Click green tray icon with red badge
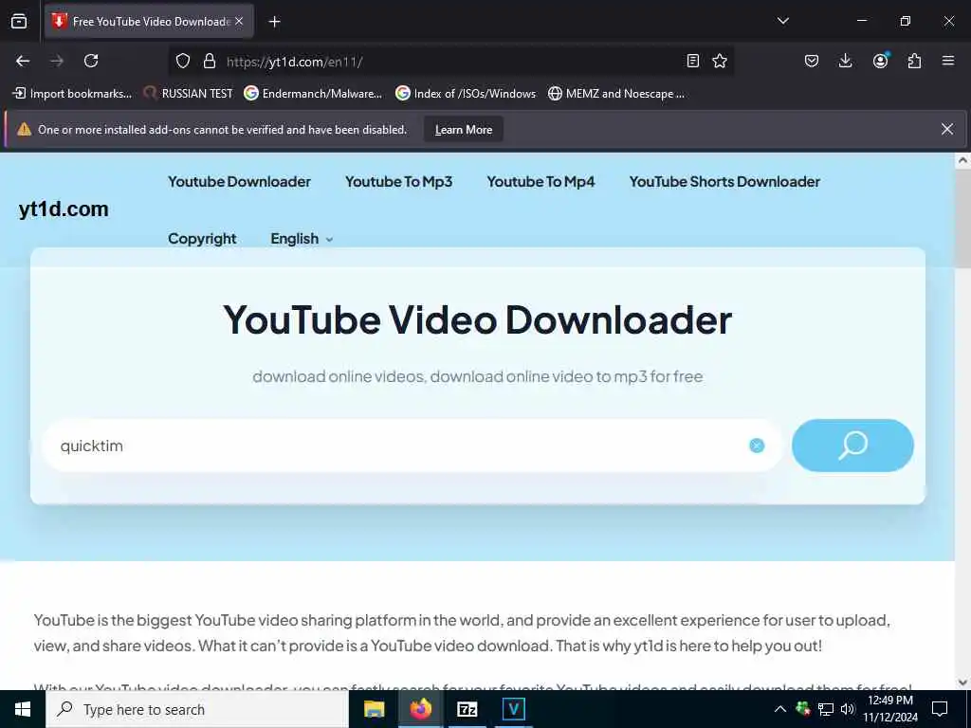 (803, 709)
